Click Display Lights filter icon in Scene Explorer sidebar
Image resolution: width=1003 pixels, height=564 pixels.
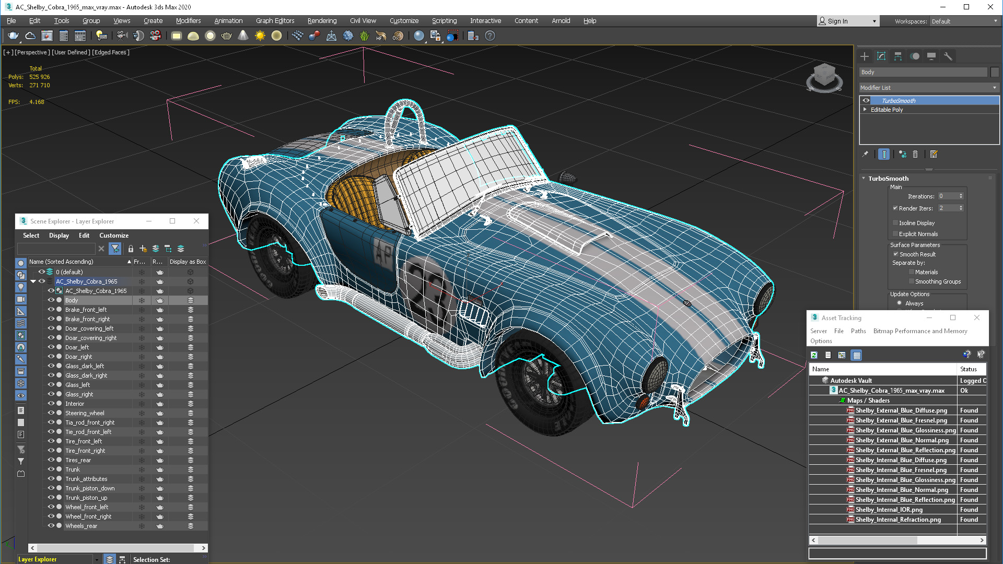(x=21, y=287)
